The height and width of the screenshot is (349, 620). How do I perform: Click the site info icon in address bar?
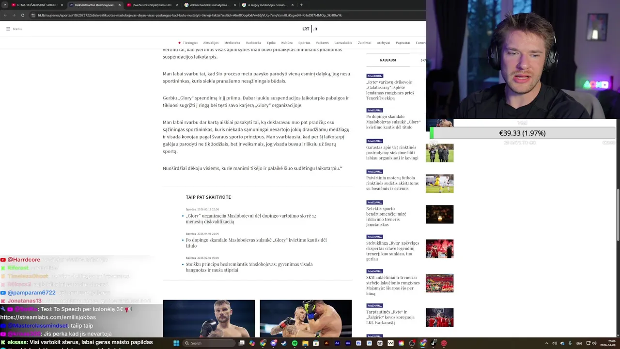33,15
